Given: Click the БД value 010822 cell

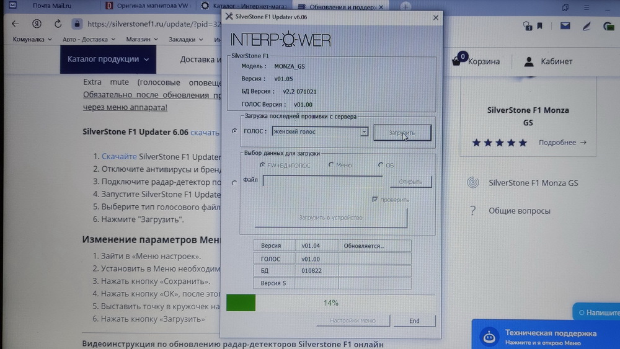Looking at the screenshot, I should (x=317, y=271).
